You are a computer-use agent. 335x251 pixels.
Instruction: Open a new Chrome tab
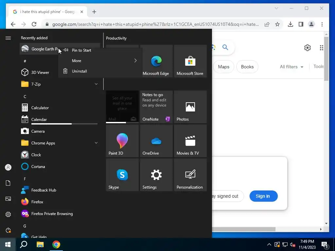[x=94, y=12]
